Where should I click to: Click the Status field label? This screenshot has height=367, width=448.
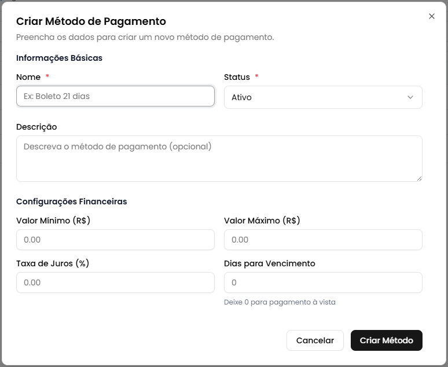[x=237, y=77]
